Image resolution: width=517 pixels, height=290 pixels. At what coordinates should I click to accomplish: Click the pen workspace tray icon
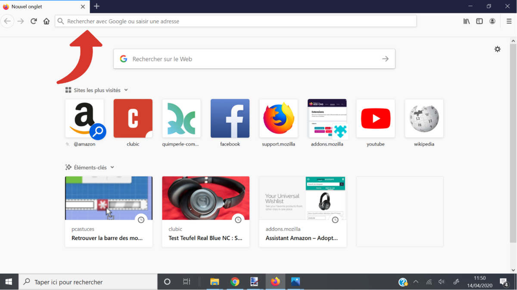pos(456,282)
